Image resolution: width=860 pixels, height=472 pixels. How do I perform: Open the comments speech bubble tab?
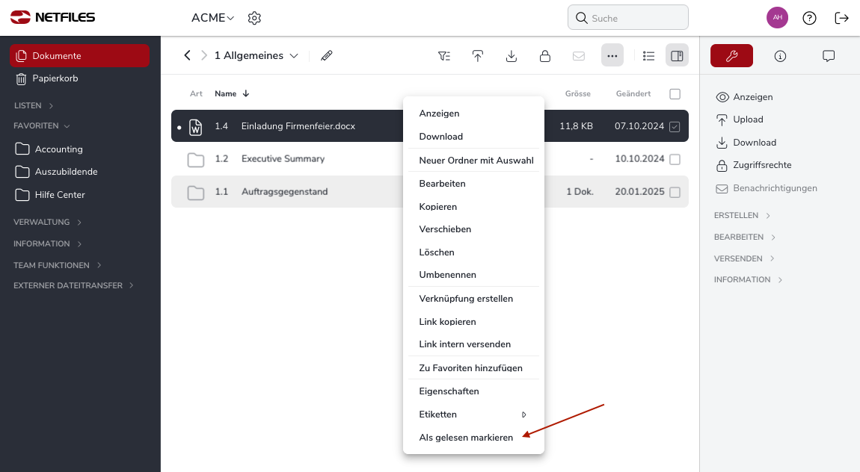click(x=828, y=56)
